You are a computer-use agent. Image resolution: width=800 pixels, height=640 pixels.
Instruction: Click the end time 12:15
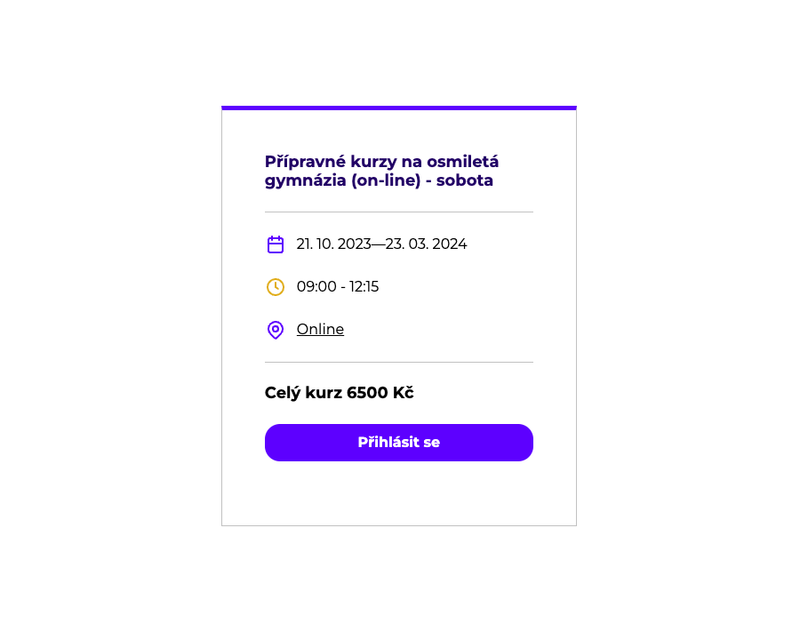pyautogui.click(x=364, y=286)
